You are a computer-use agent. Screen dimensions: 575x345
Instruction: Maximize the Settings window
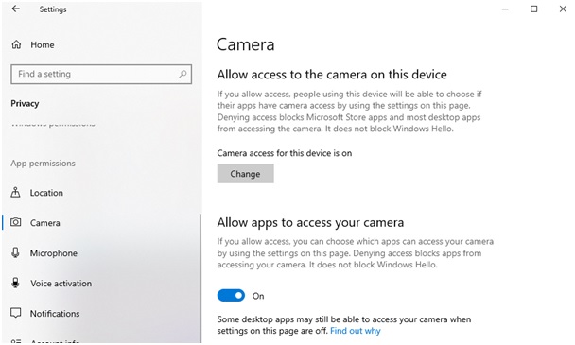click(534, 9)
